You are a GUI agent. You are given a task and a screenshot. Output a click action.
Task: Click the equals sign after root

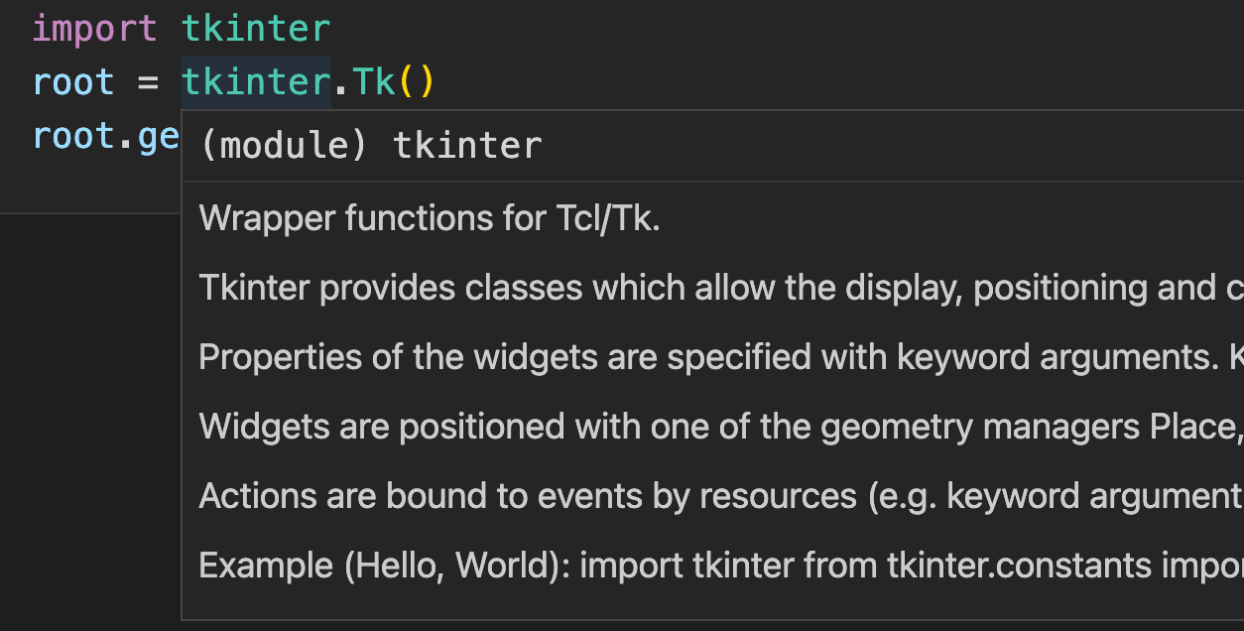coord(148,81)
